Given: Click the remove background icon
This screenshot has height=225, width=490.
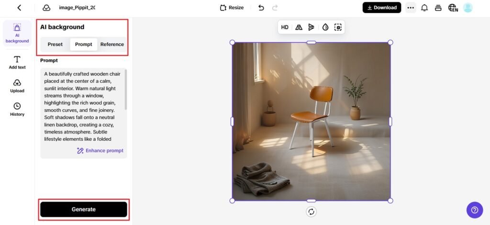Looking at the screenshot, I should pos(338,27).
